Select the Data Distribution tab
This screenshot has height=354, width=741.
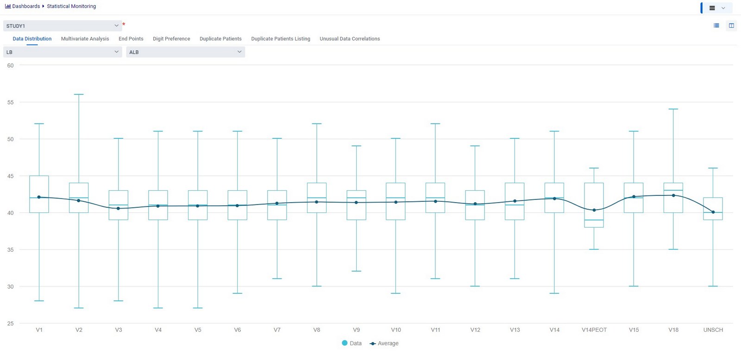(x=32, y=39)
